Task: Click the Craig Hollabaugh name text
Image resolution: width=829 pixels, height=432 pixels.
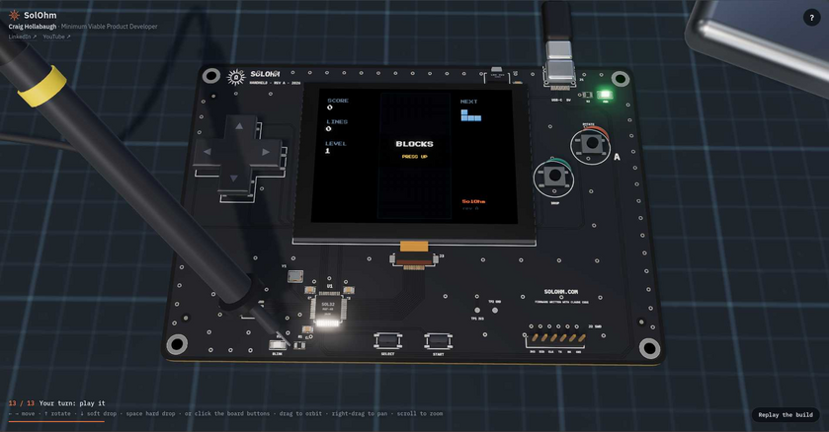Action: click(x=33, y=27)
